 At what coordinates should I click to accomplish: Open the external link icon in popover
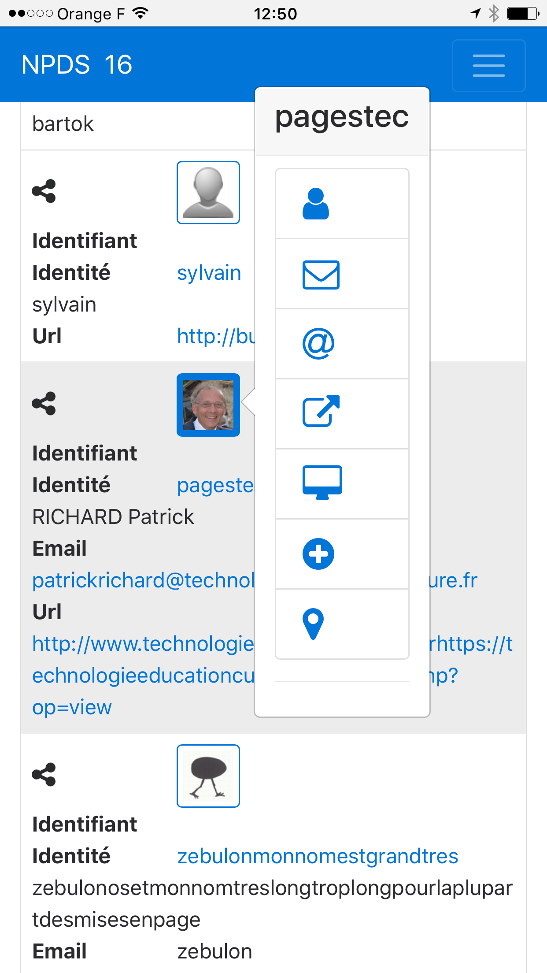(321, 411)
